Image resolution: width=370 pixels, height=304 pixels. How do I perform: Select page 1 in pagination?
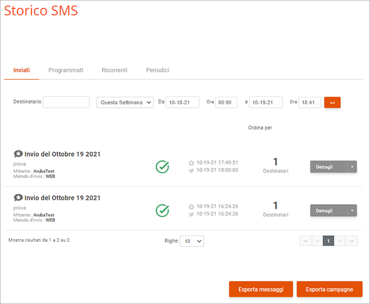tap(328, 241)
